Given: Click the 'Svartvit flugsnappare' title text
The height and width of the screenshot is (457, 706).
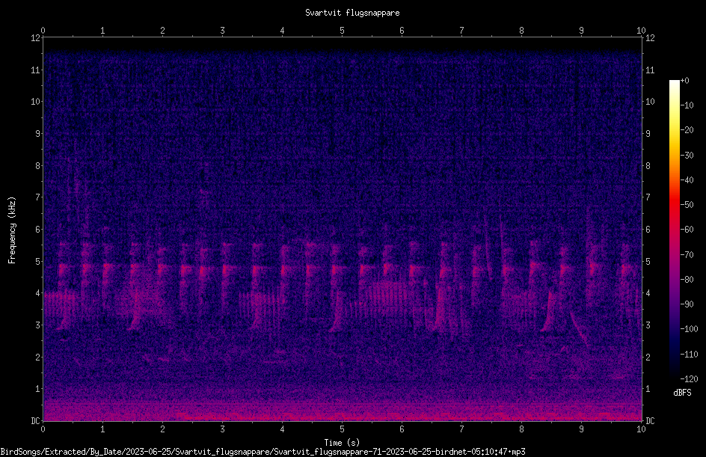Looking at the screenshot, I should pyautogui.click(x=352, y=13).
